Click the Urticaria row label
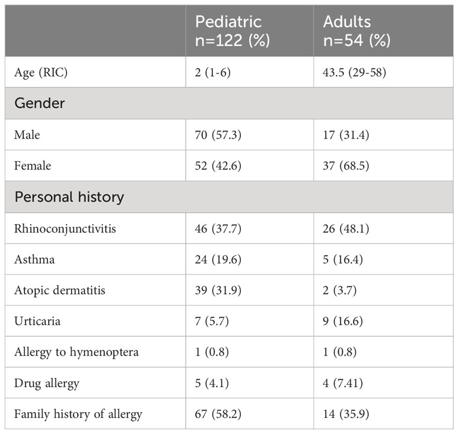458x434 pixels. (x=37, y=321)
